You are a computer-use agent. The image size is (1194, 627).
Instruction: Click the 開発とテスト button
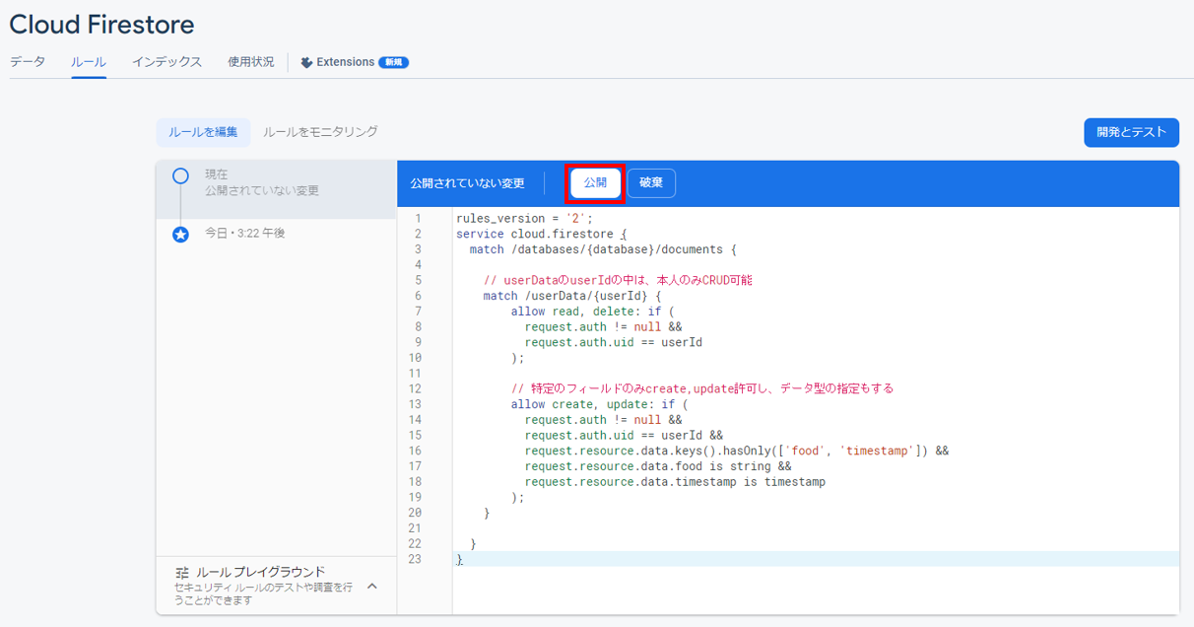click(1131, 132)
